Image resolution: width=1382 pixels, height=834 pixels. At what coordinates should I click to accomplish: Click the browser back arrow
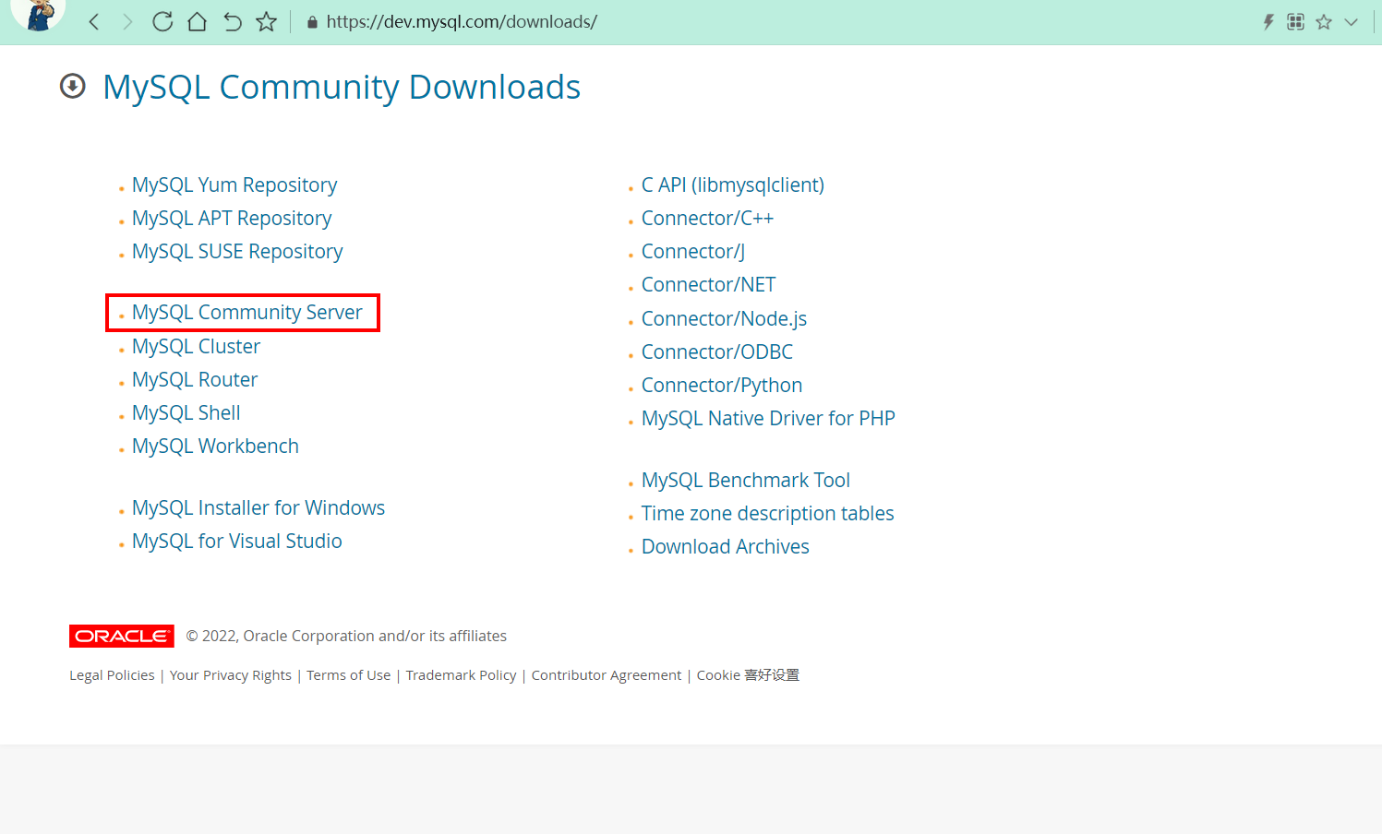tap(94, 21)
